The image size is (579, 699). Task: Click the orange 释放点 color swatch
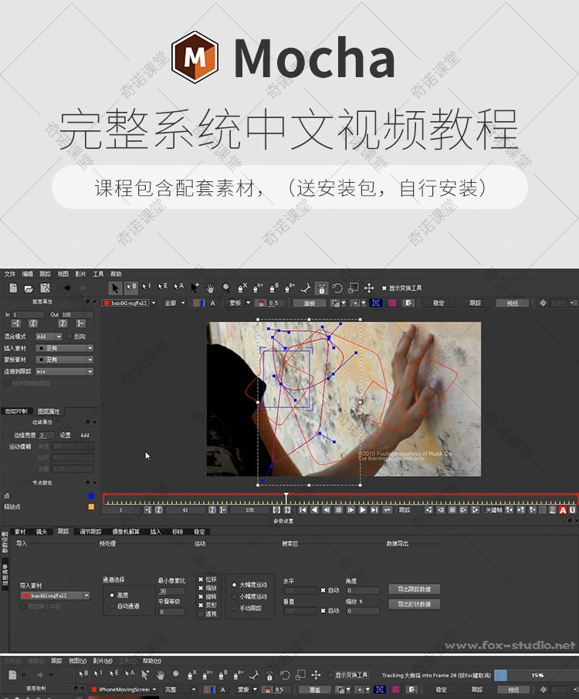click(91, 507)
